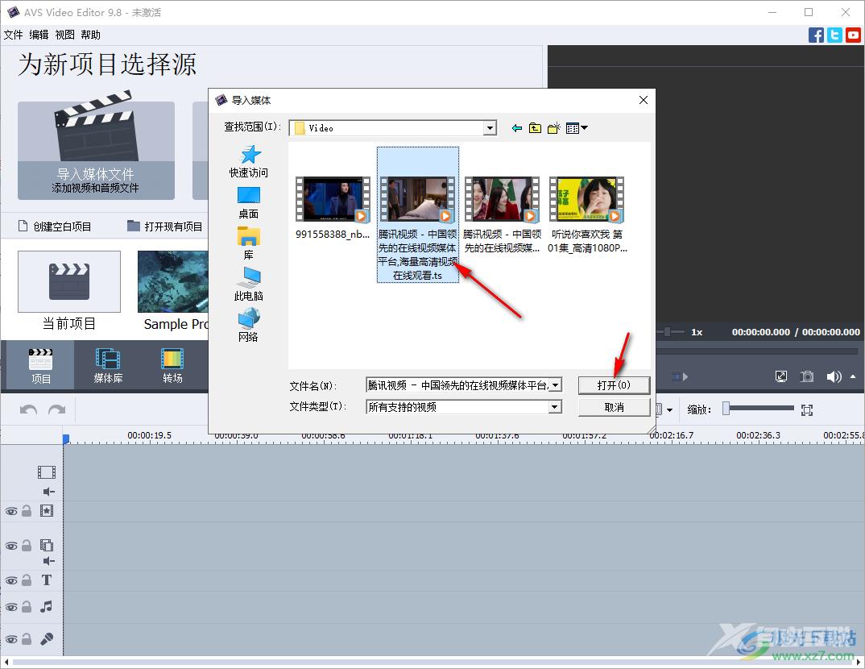The width and height of the screenshot is (865, 669).
Task: Click the playback speed 1x slider
Action: pos(670,332)
